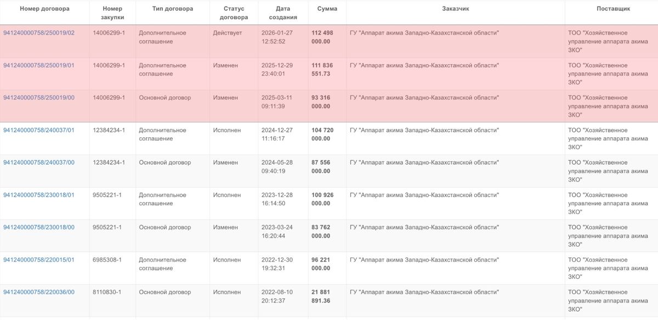Click the "Номер закупки" column header
Image resolution: width=658 pixels, height=320 pixels.
pyautogui.click(x=112, y=13)
